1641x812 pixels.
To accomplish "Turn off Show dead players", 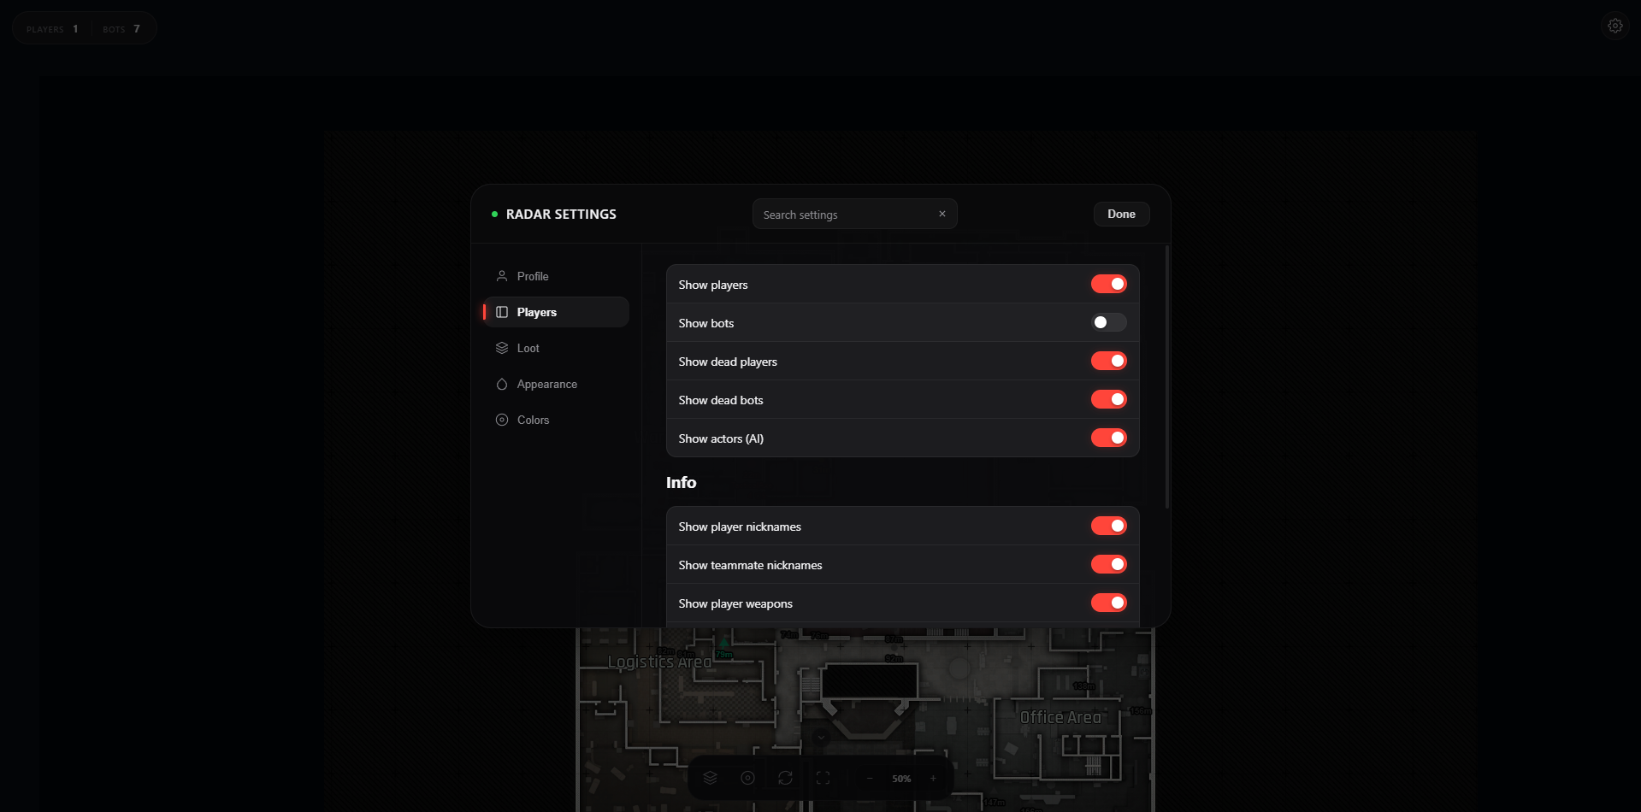I will (1108, 361).
